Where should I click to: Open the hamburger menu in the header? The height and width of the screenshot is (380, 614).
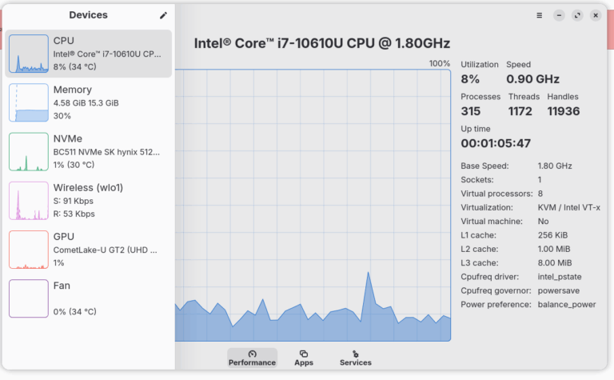click(539, 15)
